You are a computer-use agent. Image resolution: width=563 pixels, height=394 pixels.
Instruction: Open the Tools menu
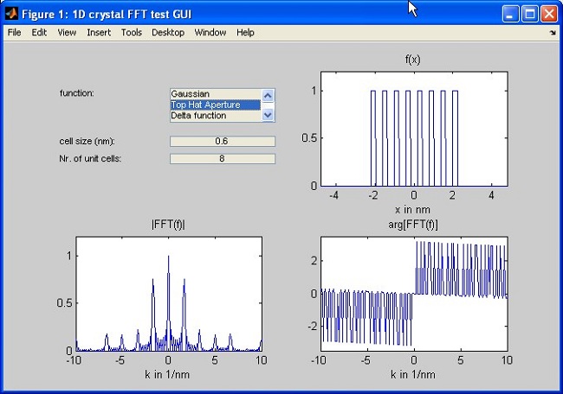coord(131,33)
